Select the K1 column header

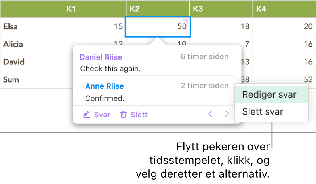94,9
